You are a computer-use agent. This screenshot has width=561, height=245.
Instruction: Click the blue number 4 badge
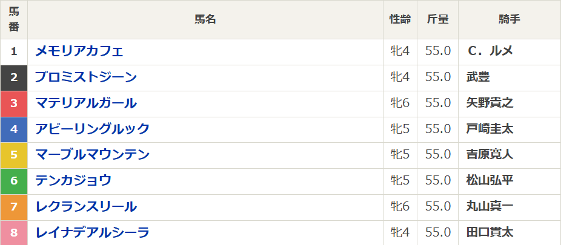tap(14, 129)
